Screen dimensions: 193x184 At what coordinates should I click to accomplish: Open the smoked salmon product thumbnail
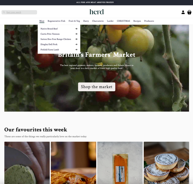click(120, 163)
